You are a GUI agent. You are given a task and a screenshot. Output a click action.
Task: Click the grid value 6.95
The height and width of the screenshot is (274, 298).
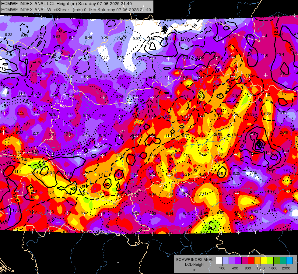pyautogui.click(x=39, y=75)
